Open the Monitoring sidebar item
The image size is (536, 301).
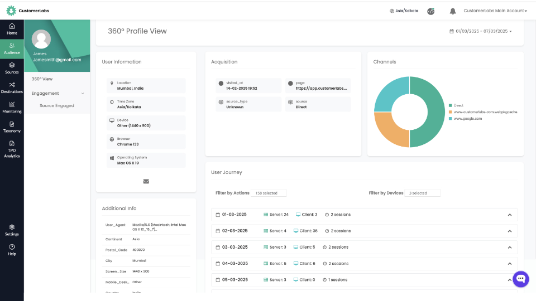point(12,108)
